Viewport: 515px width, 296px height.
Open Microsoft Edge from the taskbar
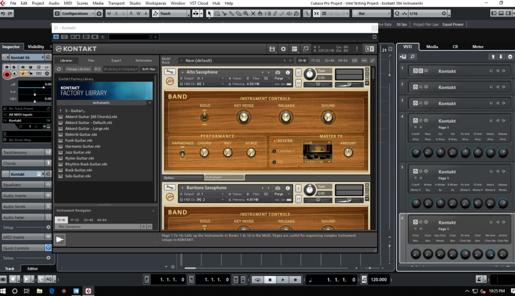(52, 291)
